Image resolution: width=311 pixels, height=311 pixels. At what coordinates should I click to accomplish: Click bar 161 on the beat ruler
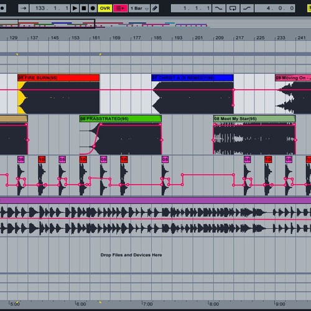96,38
